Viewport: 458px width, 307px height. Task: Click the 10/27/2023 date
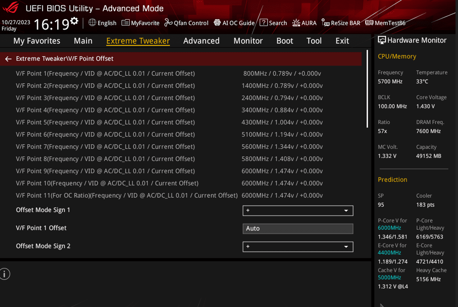[16, 22]
